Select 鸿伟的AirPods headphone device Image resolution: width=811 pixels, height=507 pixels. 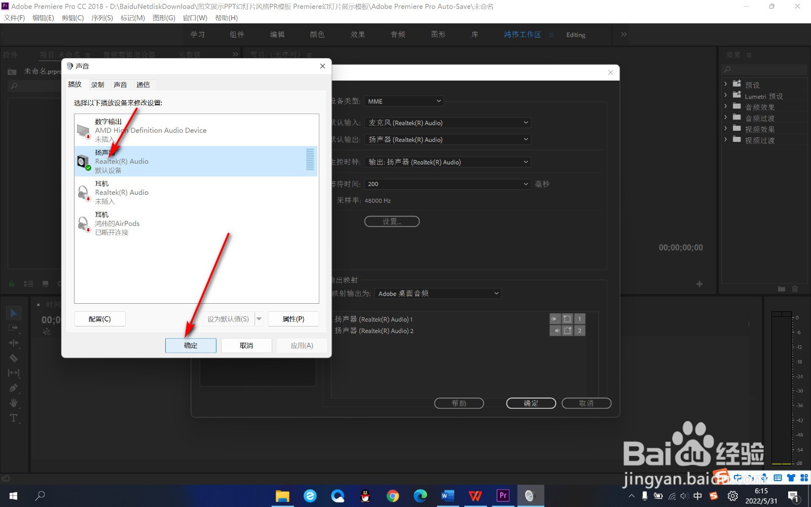[x=196, y=224]
